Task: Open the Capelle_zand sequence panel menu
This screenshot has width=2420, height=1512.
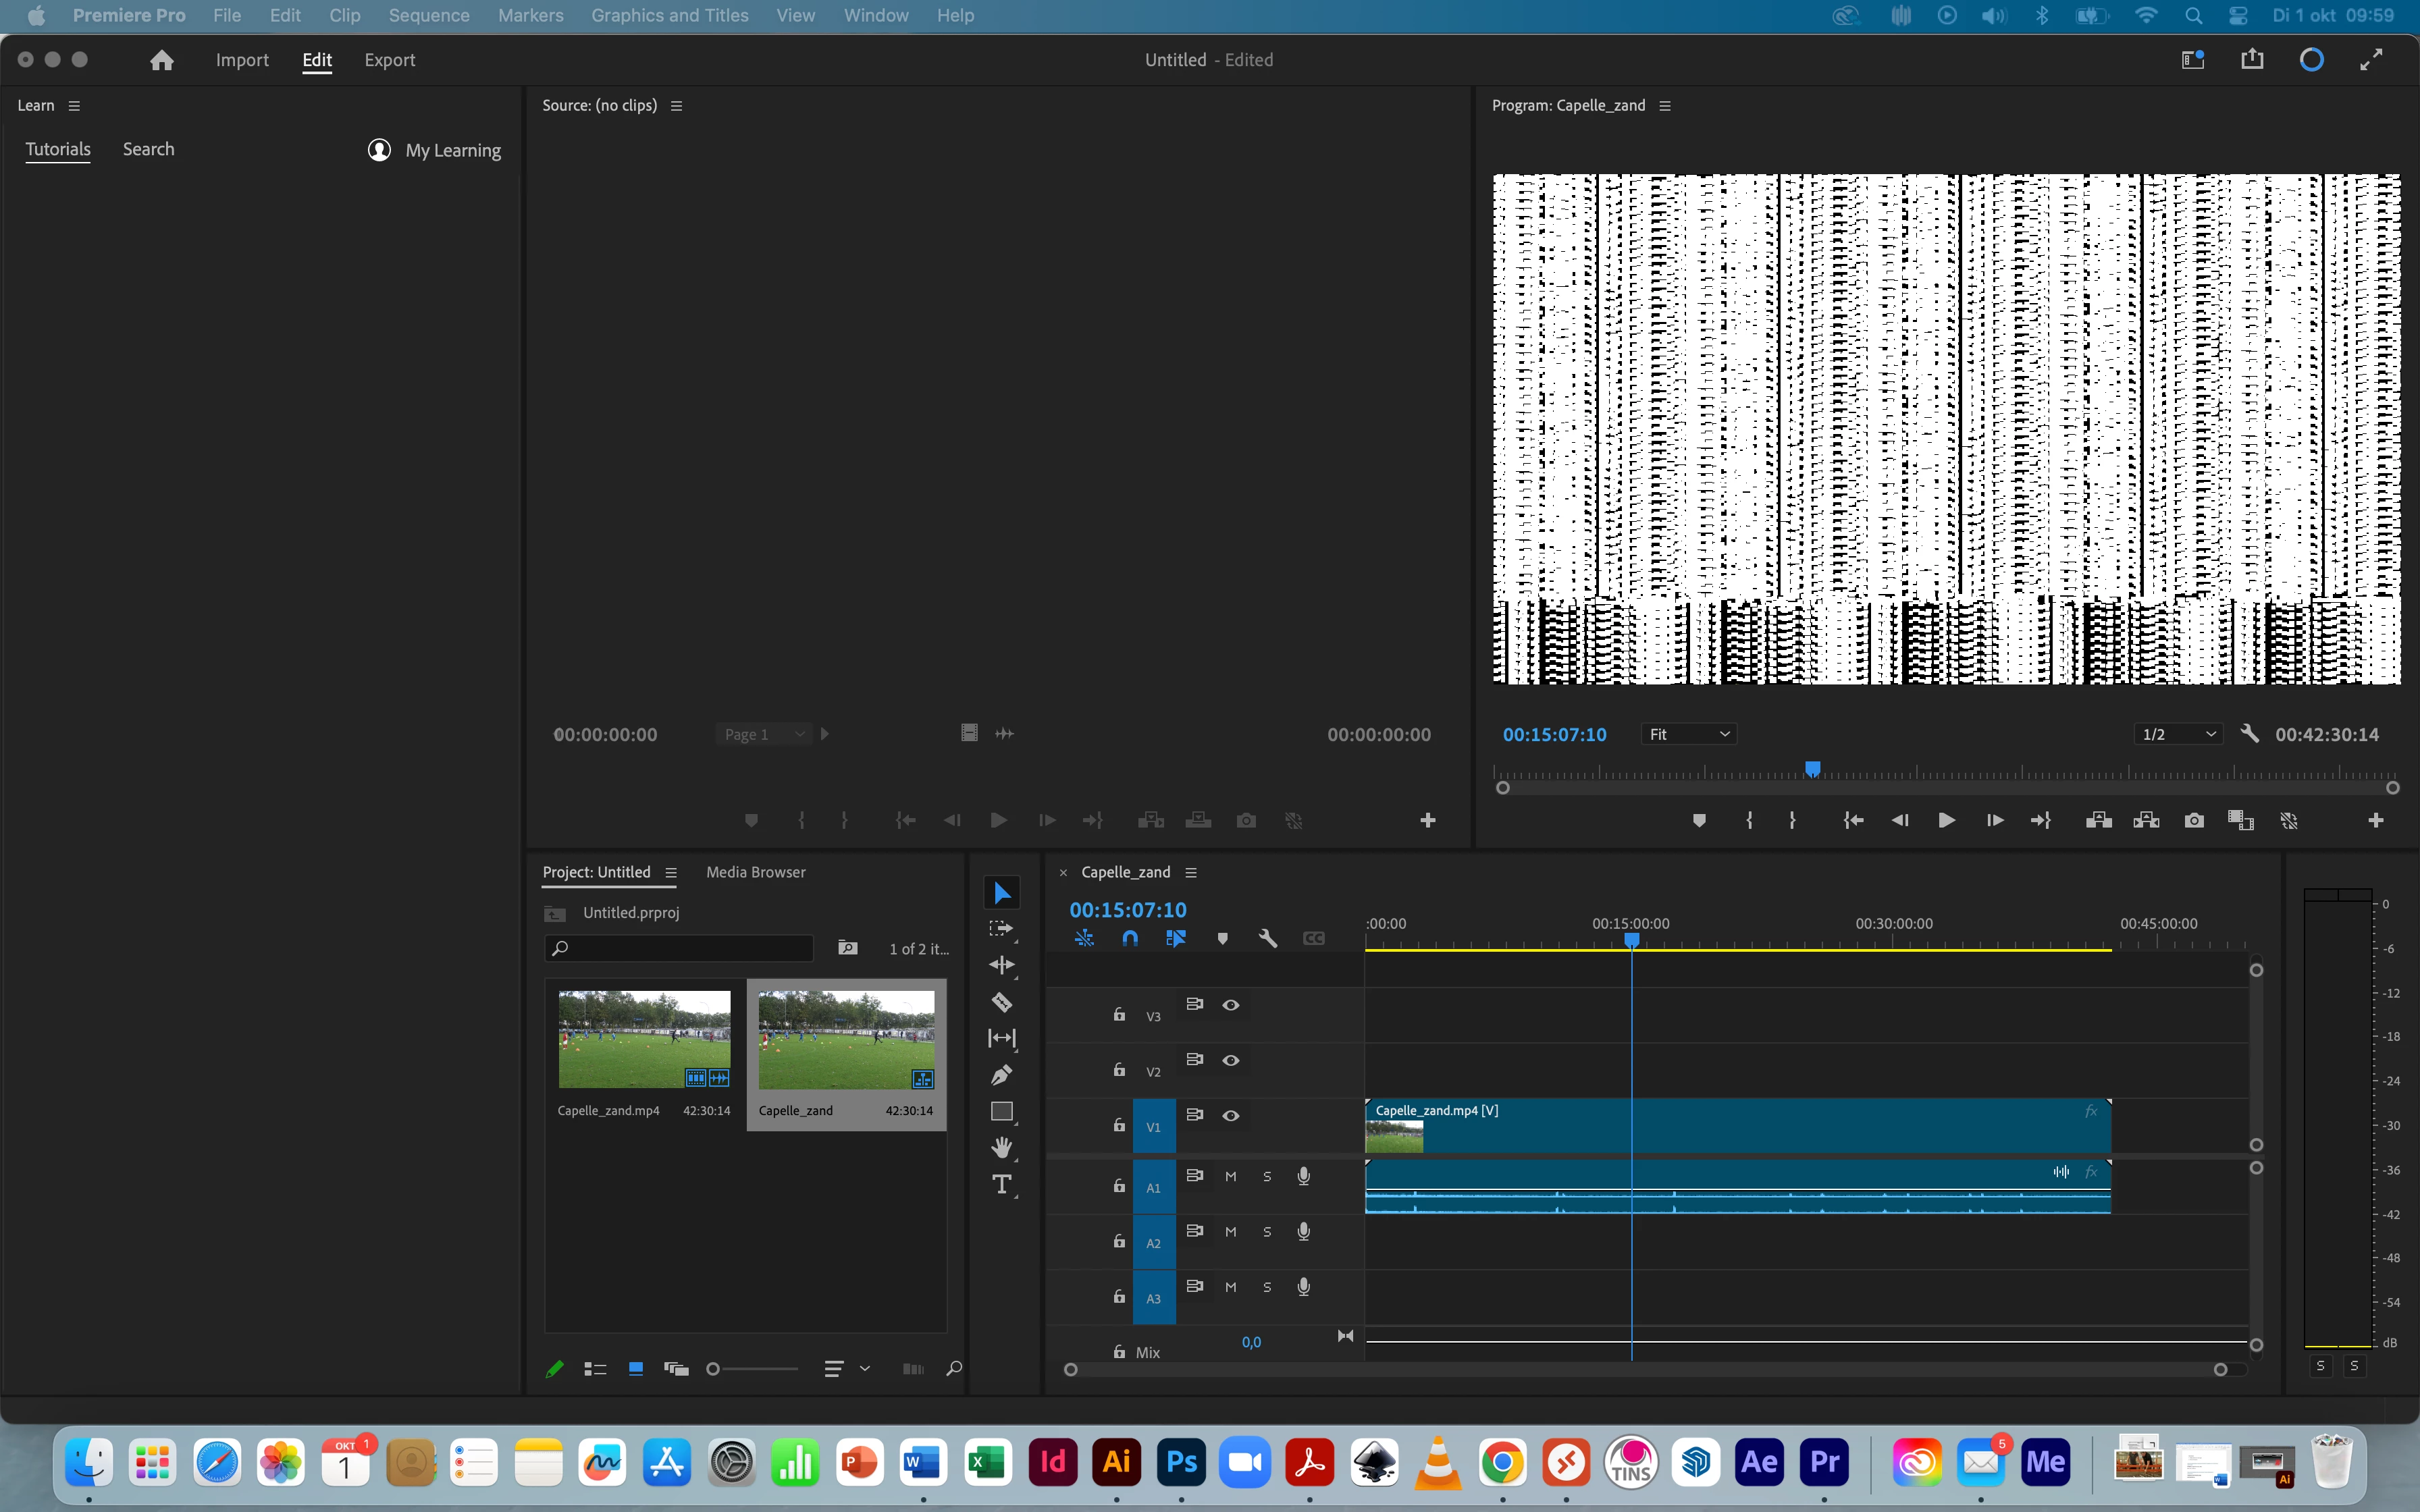Action: [x=1191, y=872]
